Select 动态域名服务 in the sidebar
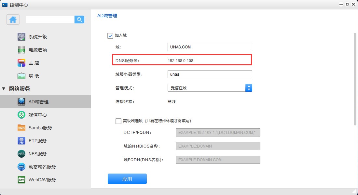Image resolution: width=358 pixels, height=195 pixels. click(x=42, y=167)
